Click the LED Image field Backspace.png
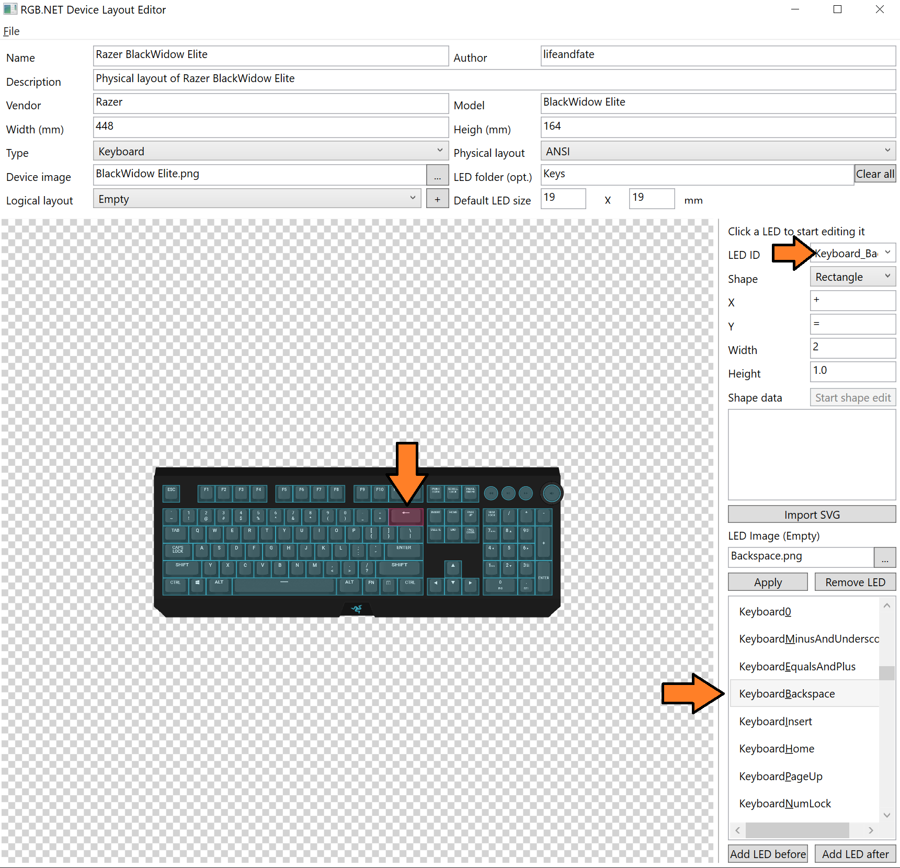The image size is (900, 868). (x=801, y=557)
